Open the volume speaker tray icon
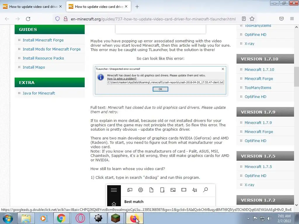This screenshot has height=224, width=299. 270,218
